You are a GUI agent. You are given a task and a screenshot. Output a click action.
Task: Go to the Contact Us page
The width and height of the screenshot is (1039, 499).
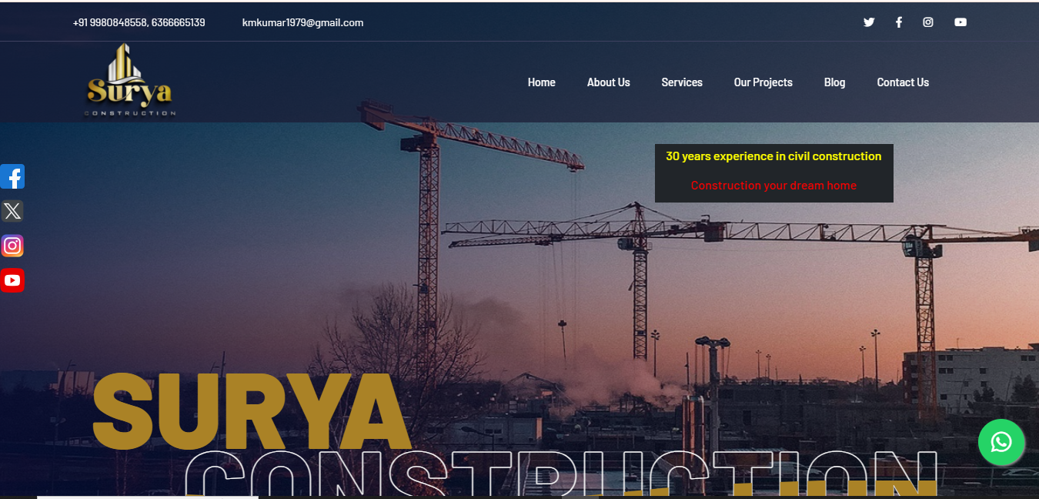(902, 82)
